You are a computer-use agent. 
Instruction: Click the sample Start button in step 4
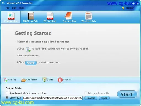click(x=31, y=63)
